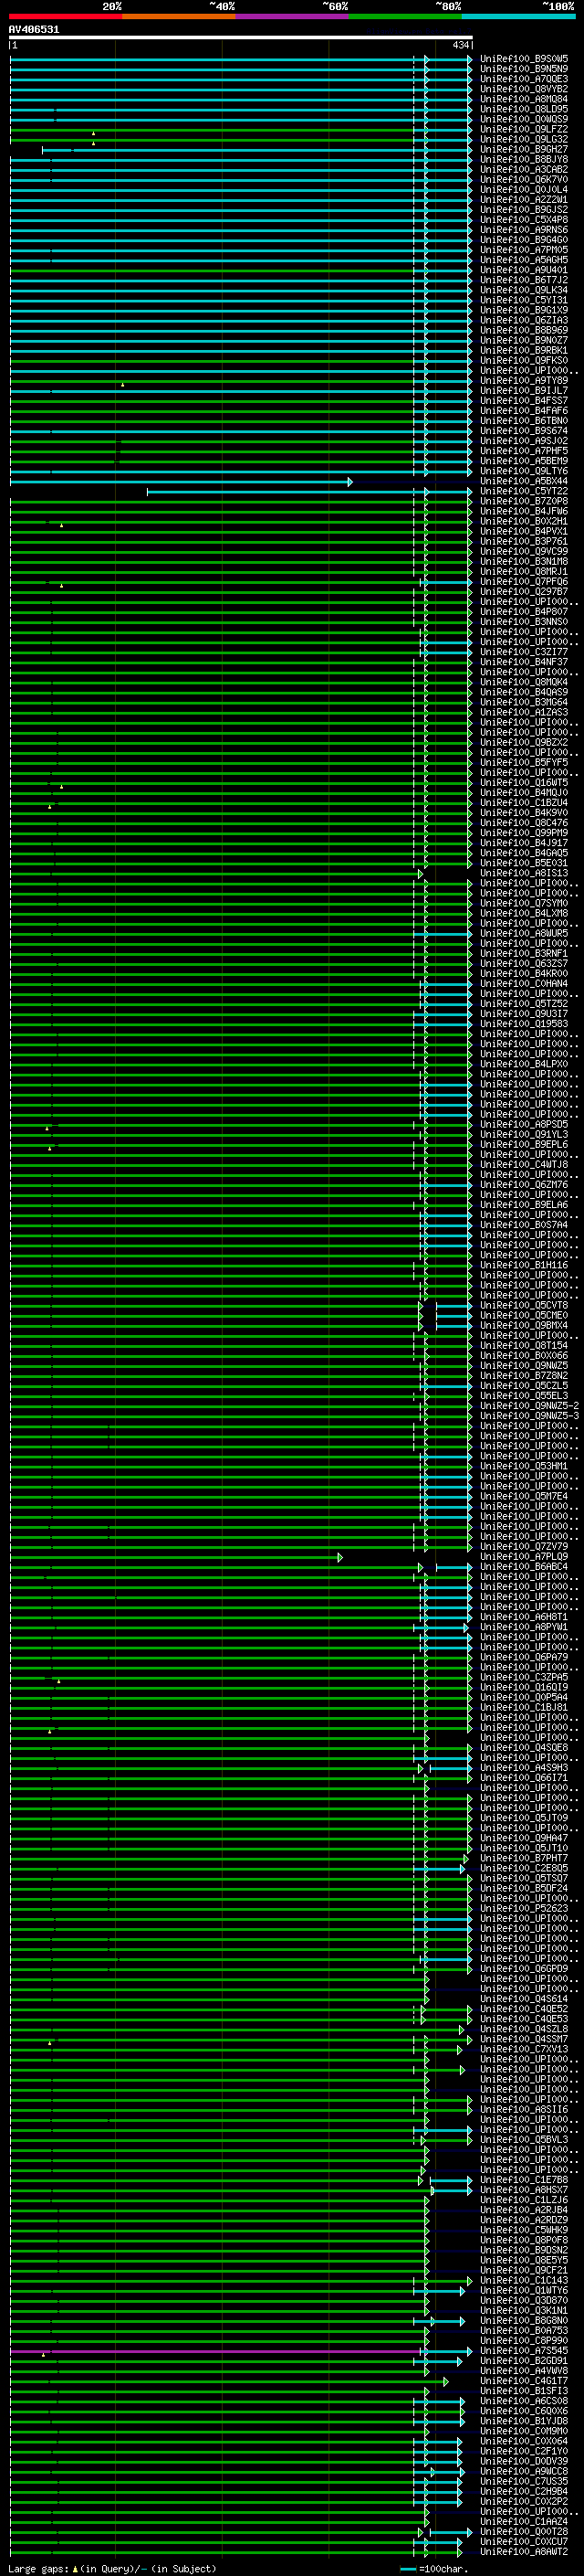Follow the UniRef100_Q9LK34 link
584x2576 pixels.
click(x=524, y=290)
